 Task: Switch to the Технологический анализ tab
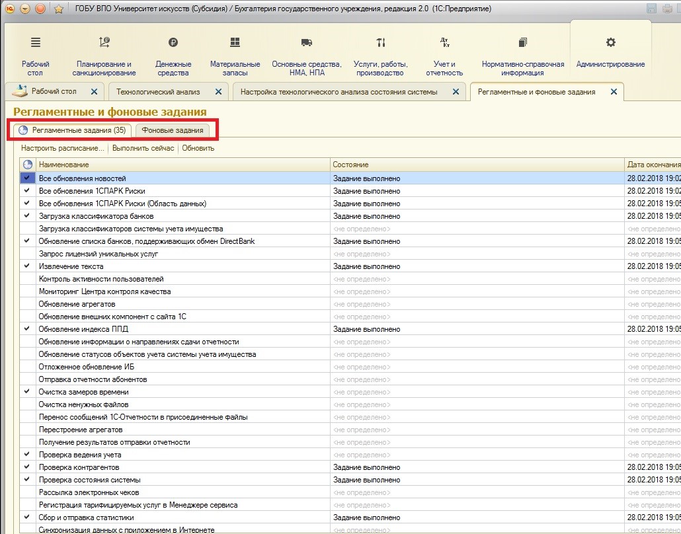click(x=157, y=92)
